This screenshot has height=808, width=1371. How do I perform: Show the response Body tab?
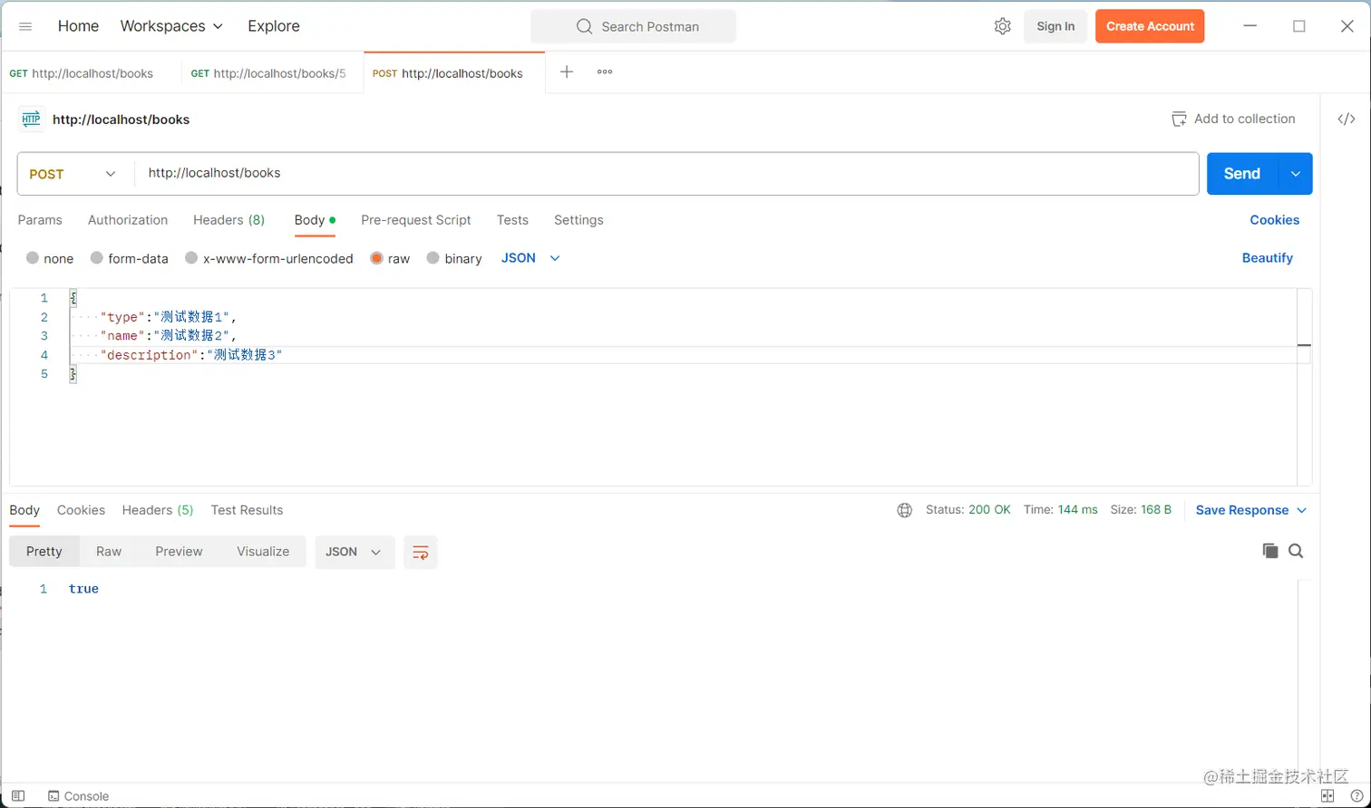click(24, 510)
